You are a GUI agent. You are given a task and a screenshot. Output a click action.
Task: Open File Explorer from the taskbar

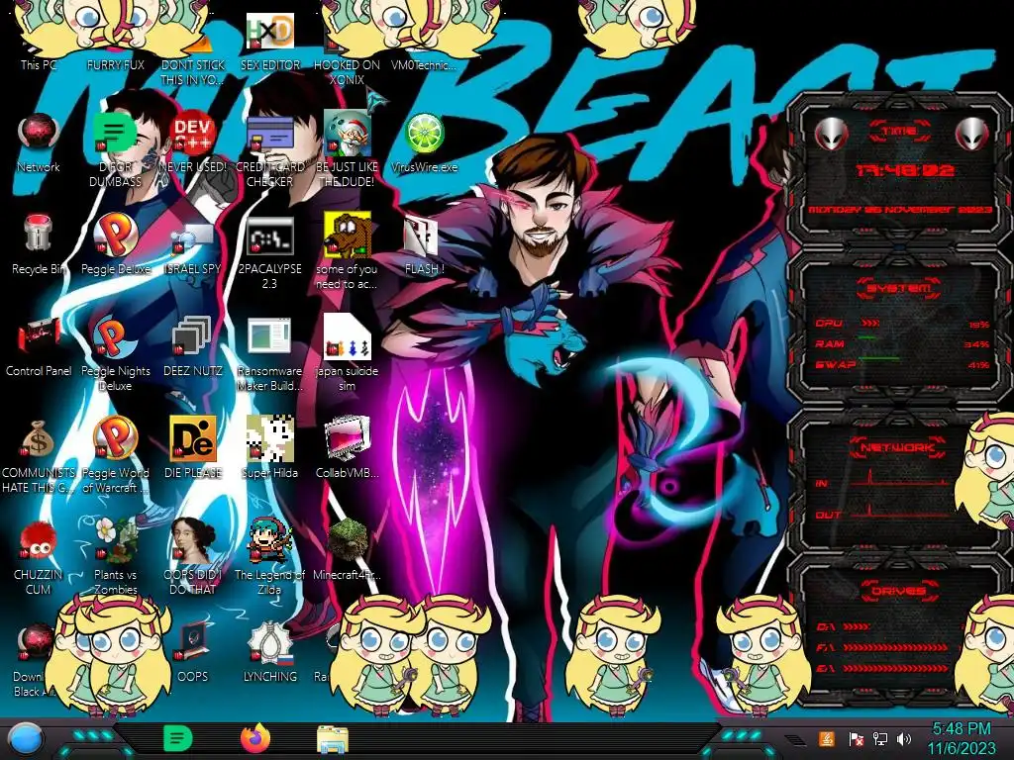pyautogui.click(x=333, y=738)
